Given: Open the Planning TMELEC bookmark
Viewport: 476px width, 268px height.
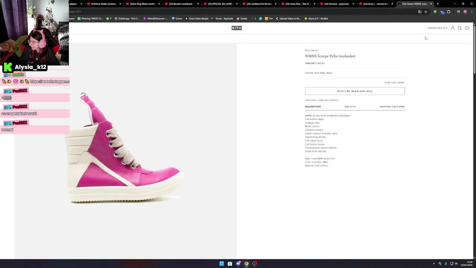Looking at the screenshot, I should (x=90, y=19).
